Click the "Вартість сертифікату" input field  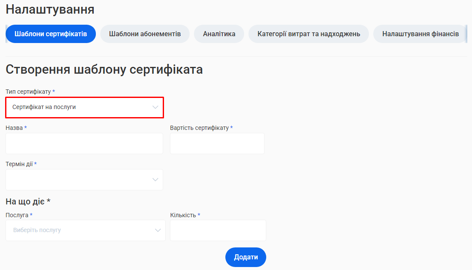[217, 144]
